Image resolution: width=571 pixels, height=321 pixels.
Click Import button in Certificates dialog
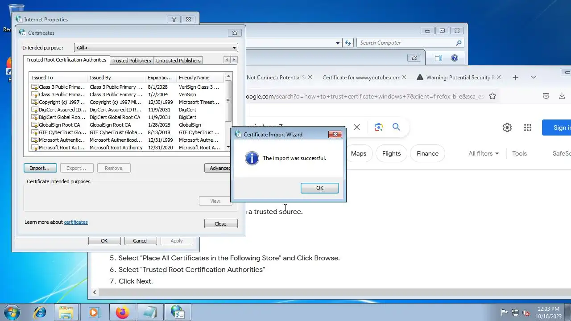point(40,168)
